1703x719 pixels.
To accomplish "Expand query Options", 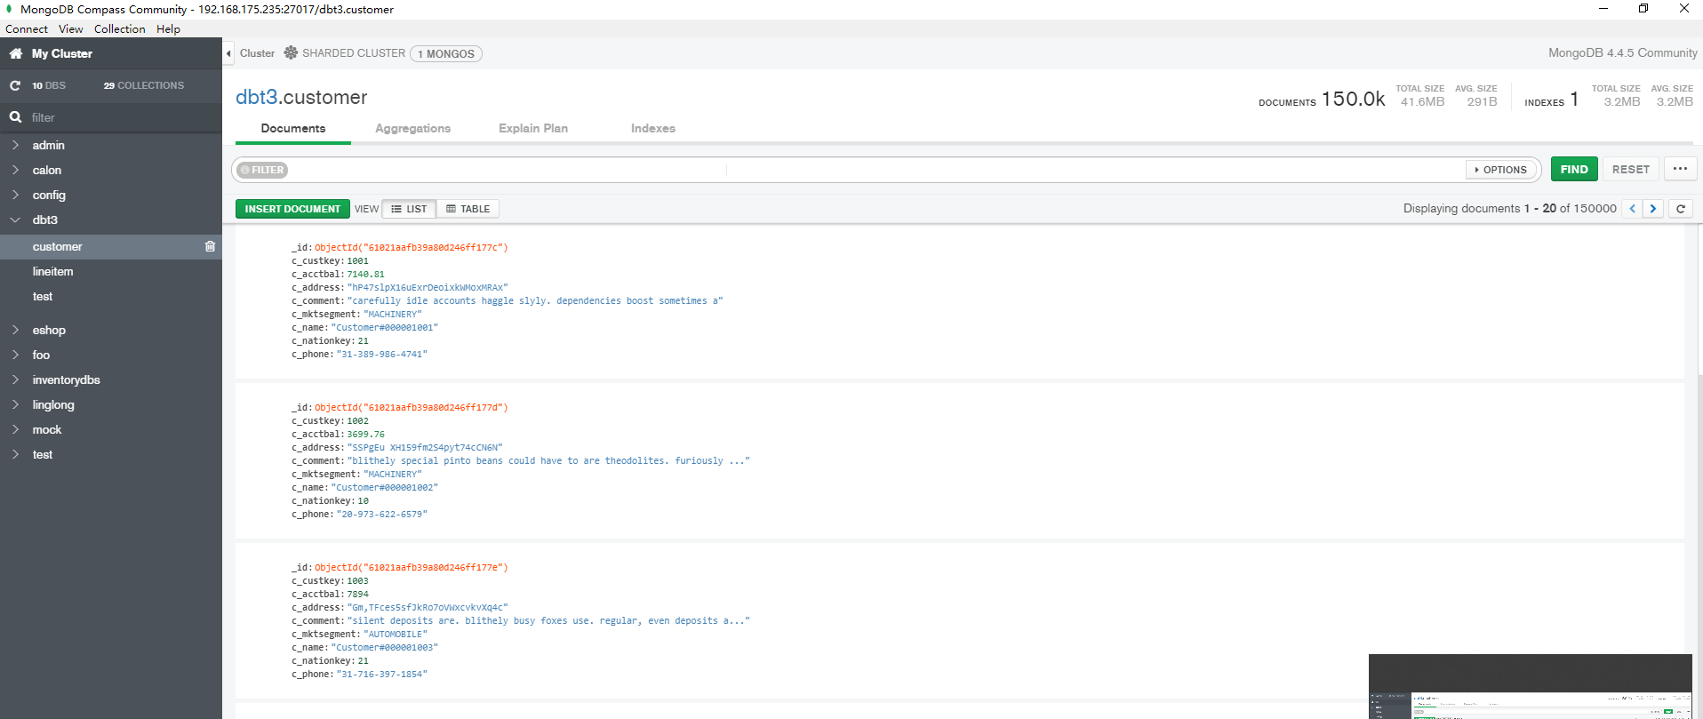I will tap(1500, 170).
